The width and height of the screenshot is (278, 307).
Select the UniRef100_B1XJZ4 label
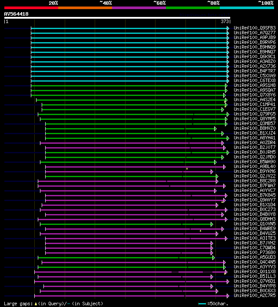(255, 133)
